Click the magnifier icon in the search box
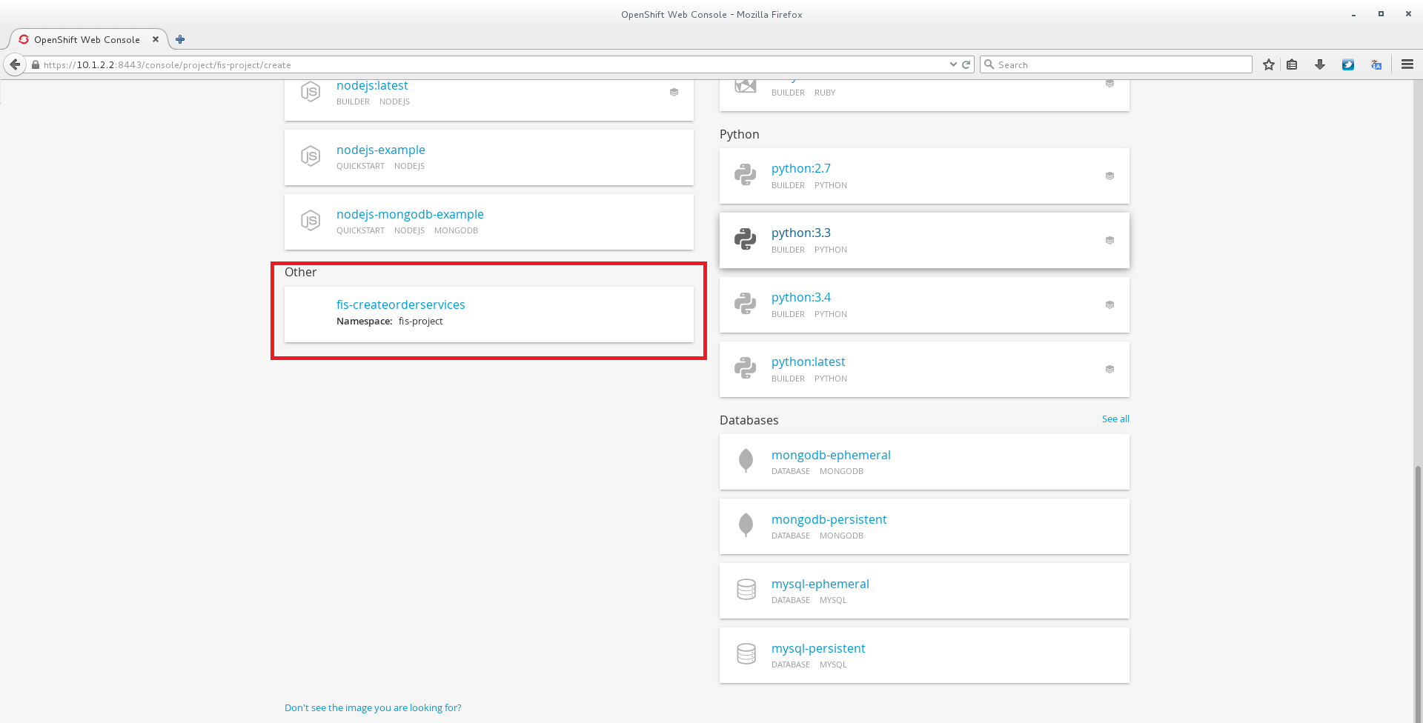The height and width of the screenshot is (723, 1423). tap(989, 64)
